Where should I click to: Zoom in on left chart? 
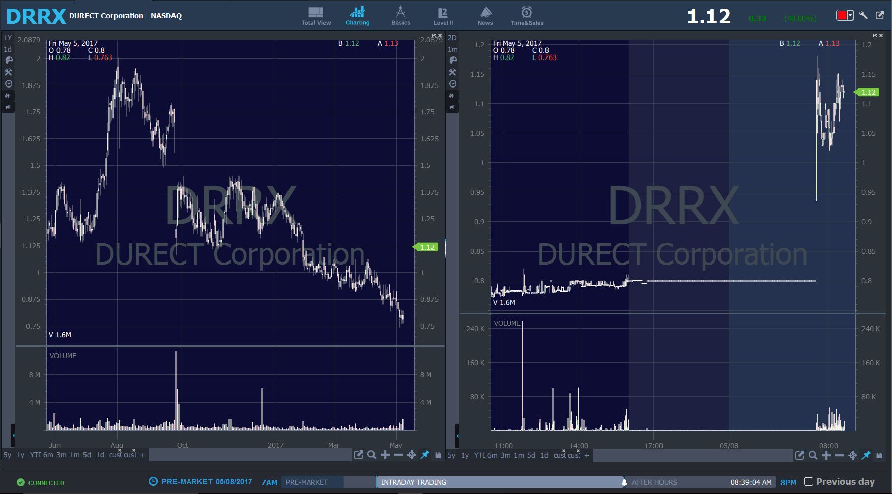(x=385, y=455)
